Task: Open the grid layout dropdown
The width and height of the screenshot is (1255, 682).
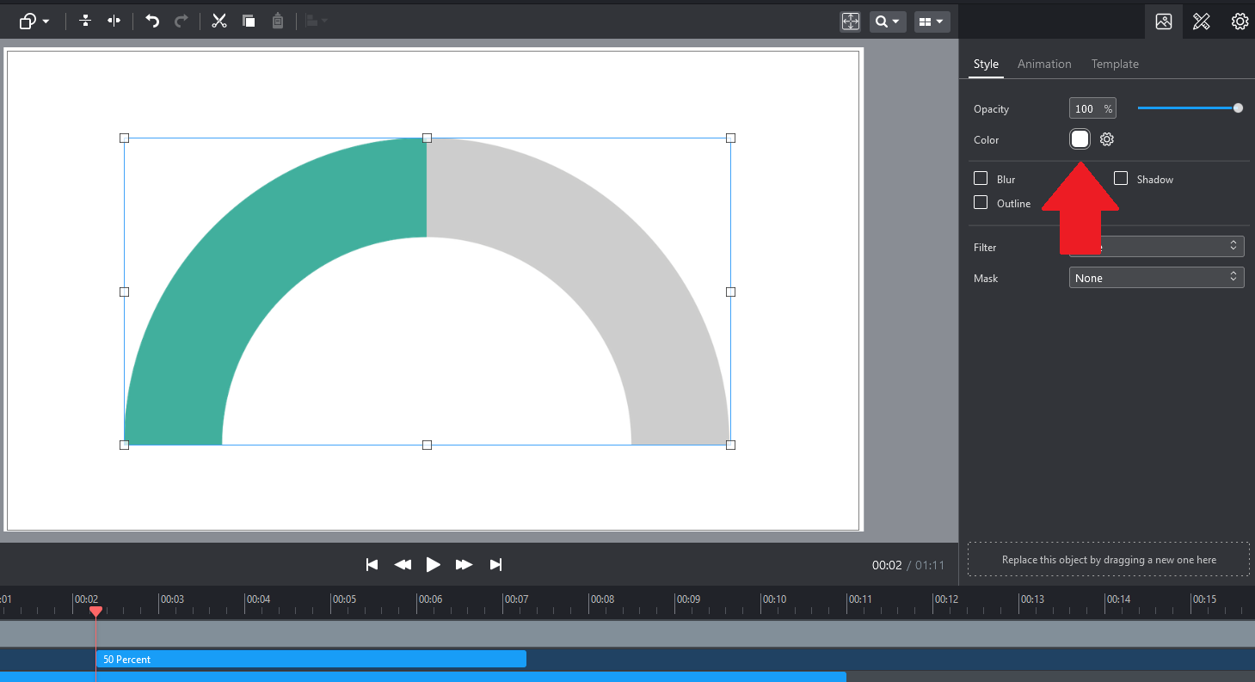Action: (x=932, y=22)
